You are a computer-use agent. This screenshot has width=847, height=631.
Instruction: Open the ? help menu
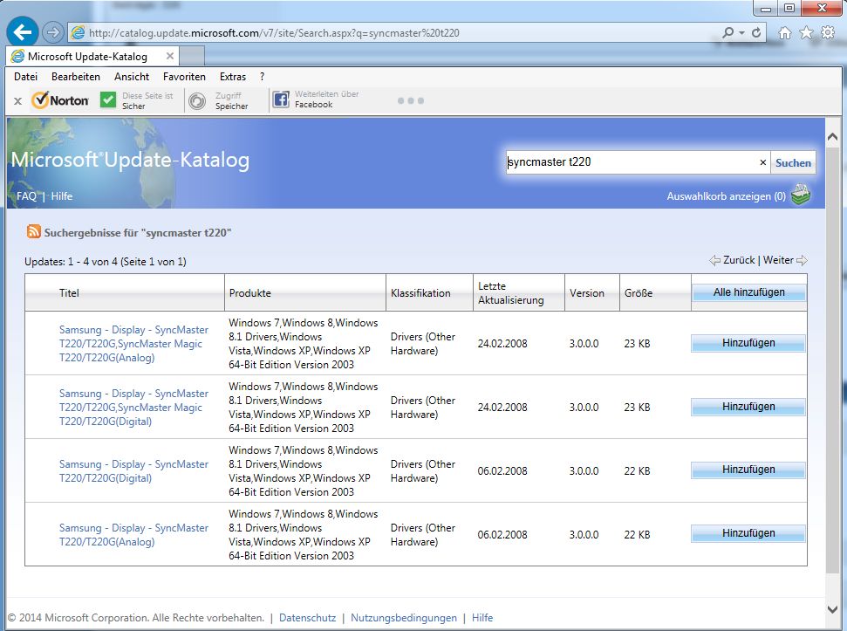pos(262,77)
